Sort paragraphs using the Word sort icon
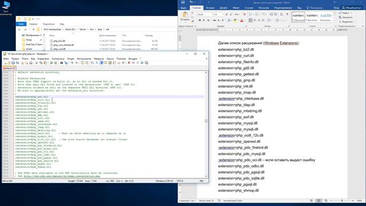The width and height of the screenshot is (366, 206). 282,14
